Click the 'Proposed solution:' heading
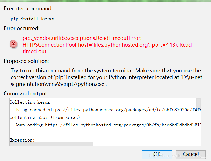Screen dimensions: 211x161 [x=26, y=61]
